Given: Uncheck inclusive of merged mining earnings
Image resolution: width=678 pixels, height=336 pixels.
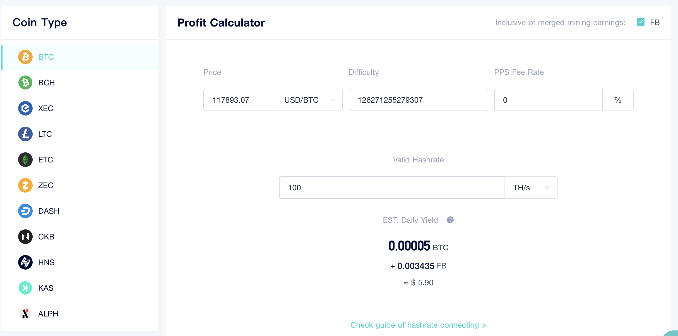Looking at the screenshot, I should [x=640, y=22].
